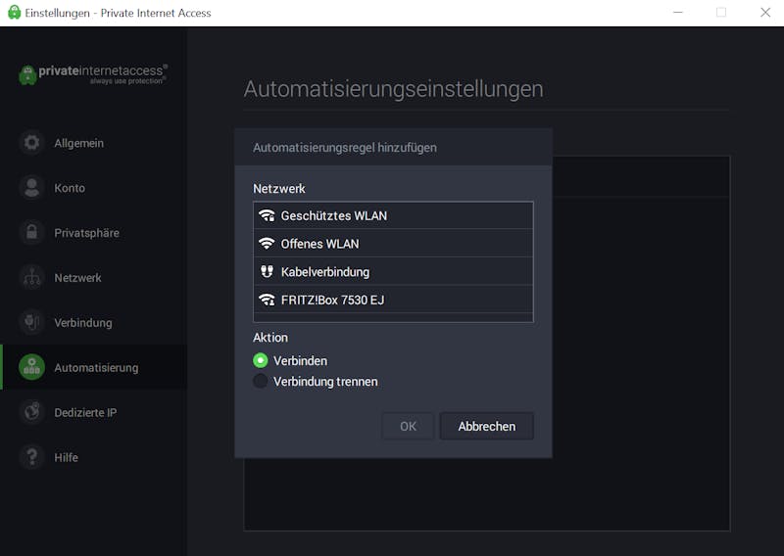Viewport: 784px width, 556px height.
Task: Click the Privatsphäre padlock icon
Action: tap(31, 233)
